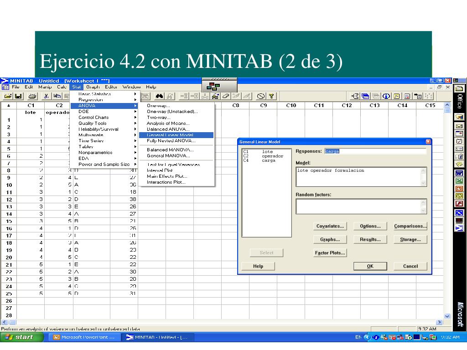This screenshot has height=350, width=467.
Task: Click Cancel in General Linear Model
Action: point(410,266)
